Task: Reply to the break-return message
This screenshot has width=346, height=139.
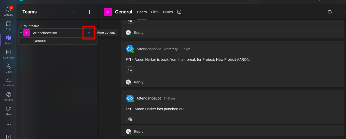Action: click(x=139, y=82)
